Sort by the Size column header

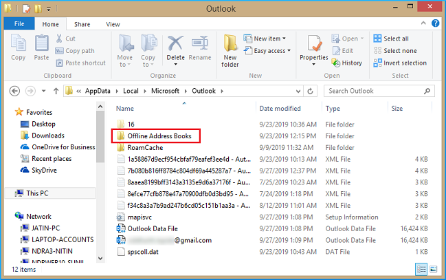tap(397, 109)
